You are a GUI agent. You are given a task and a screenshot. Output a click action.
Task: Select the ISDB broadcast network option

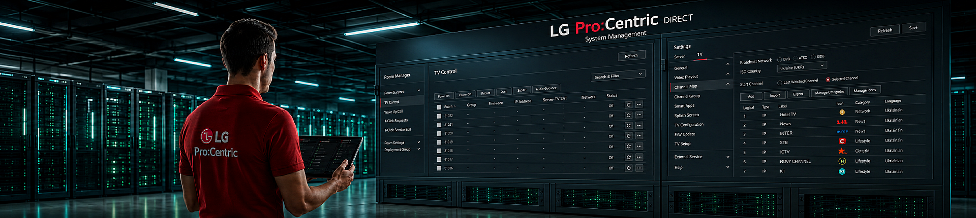click(813, 57)
